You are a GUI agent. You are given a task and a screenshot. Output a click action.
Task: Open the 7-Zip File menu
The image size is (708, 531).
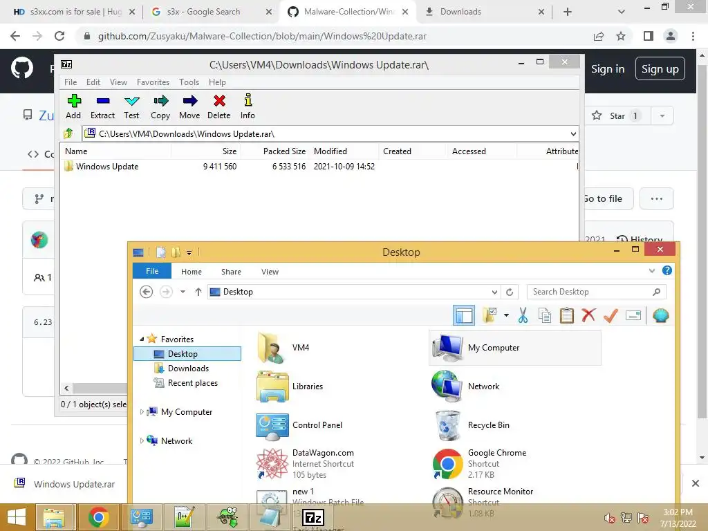(71, 82)
